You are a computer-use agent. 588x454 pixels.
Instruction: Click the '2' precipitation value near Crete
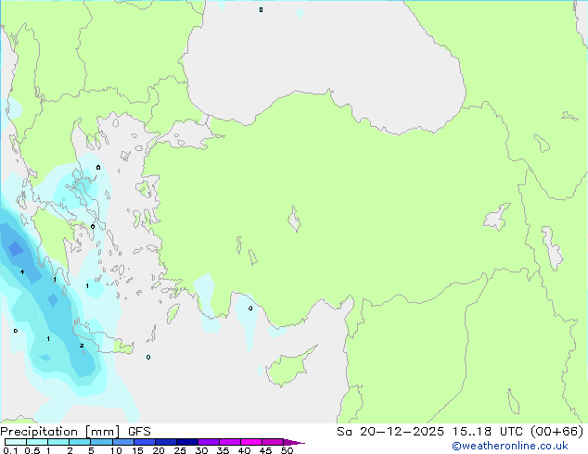coord(82,346)
